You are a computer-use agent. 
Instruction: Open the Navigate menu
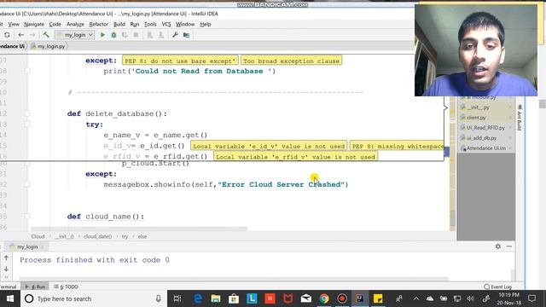(x=34, y=24)
